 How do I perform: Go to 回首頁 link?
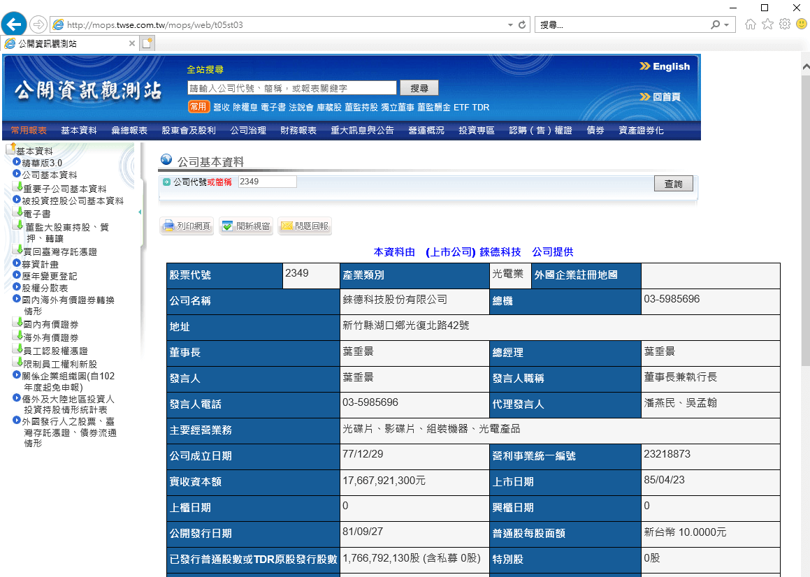[x=660, y=96]
